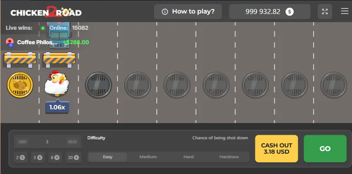Click the striped barrier above the gold coin
This screenshot has width=352, height=174.
[x=20, y=60]
